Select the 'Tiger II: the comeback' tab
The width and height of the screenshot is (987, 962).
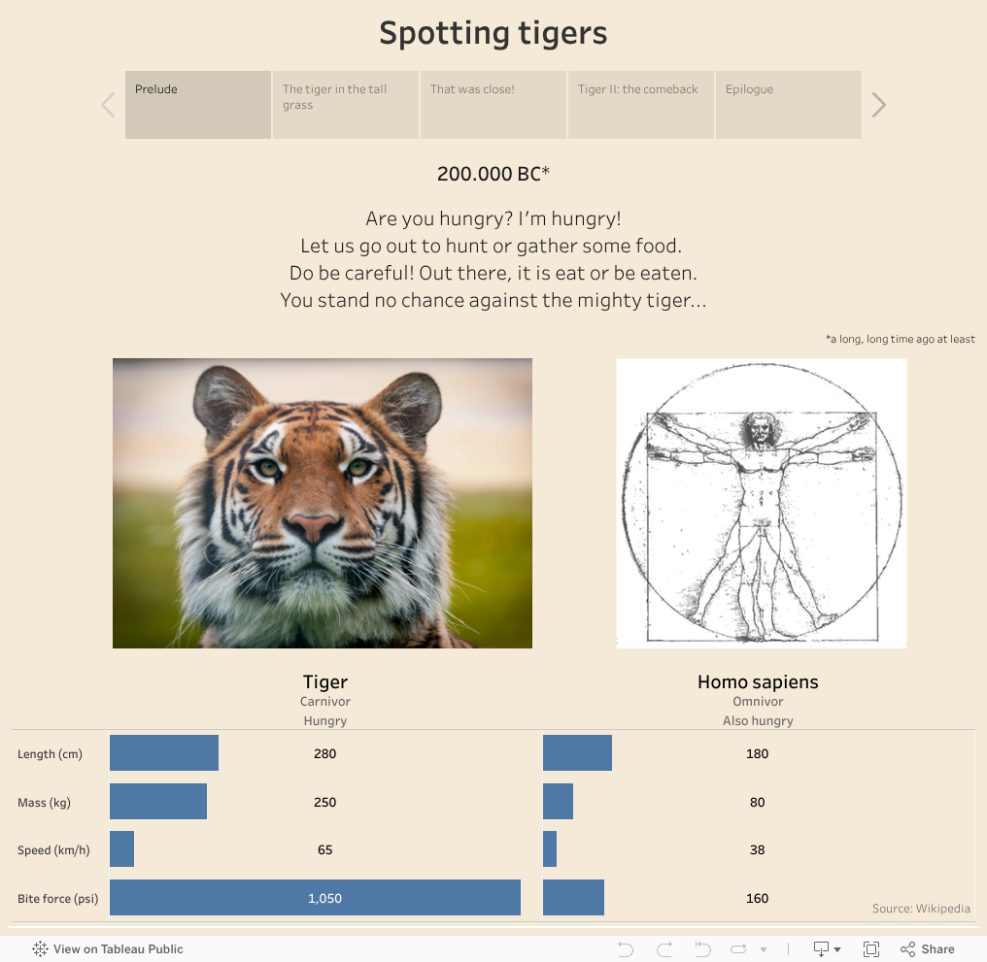(x=640, y=104)
